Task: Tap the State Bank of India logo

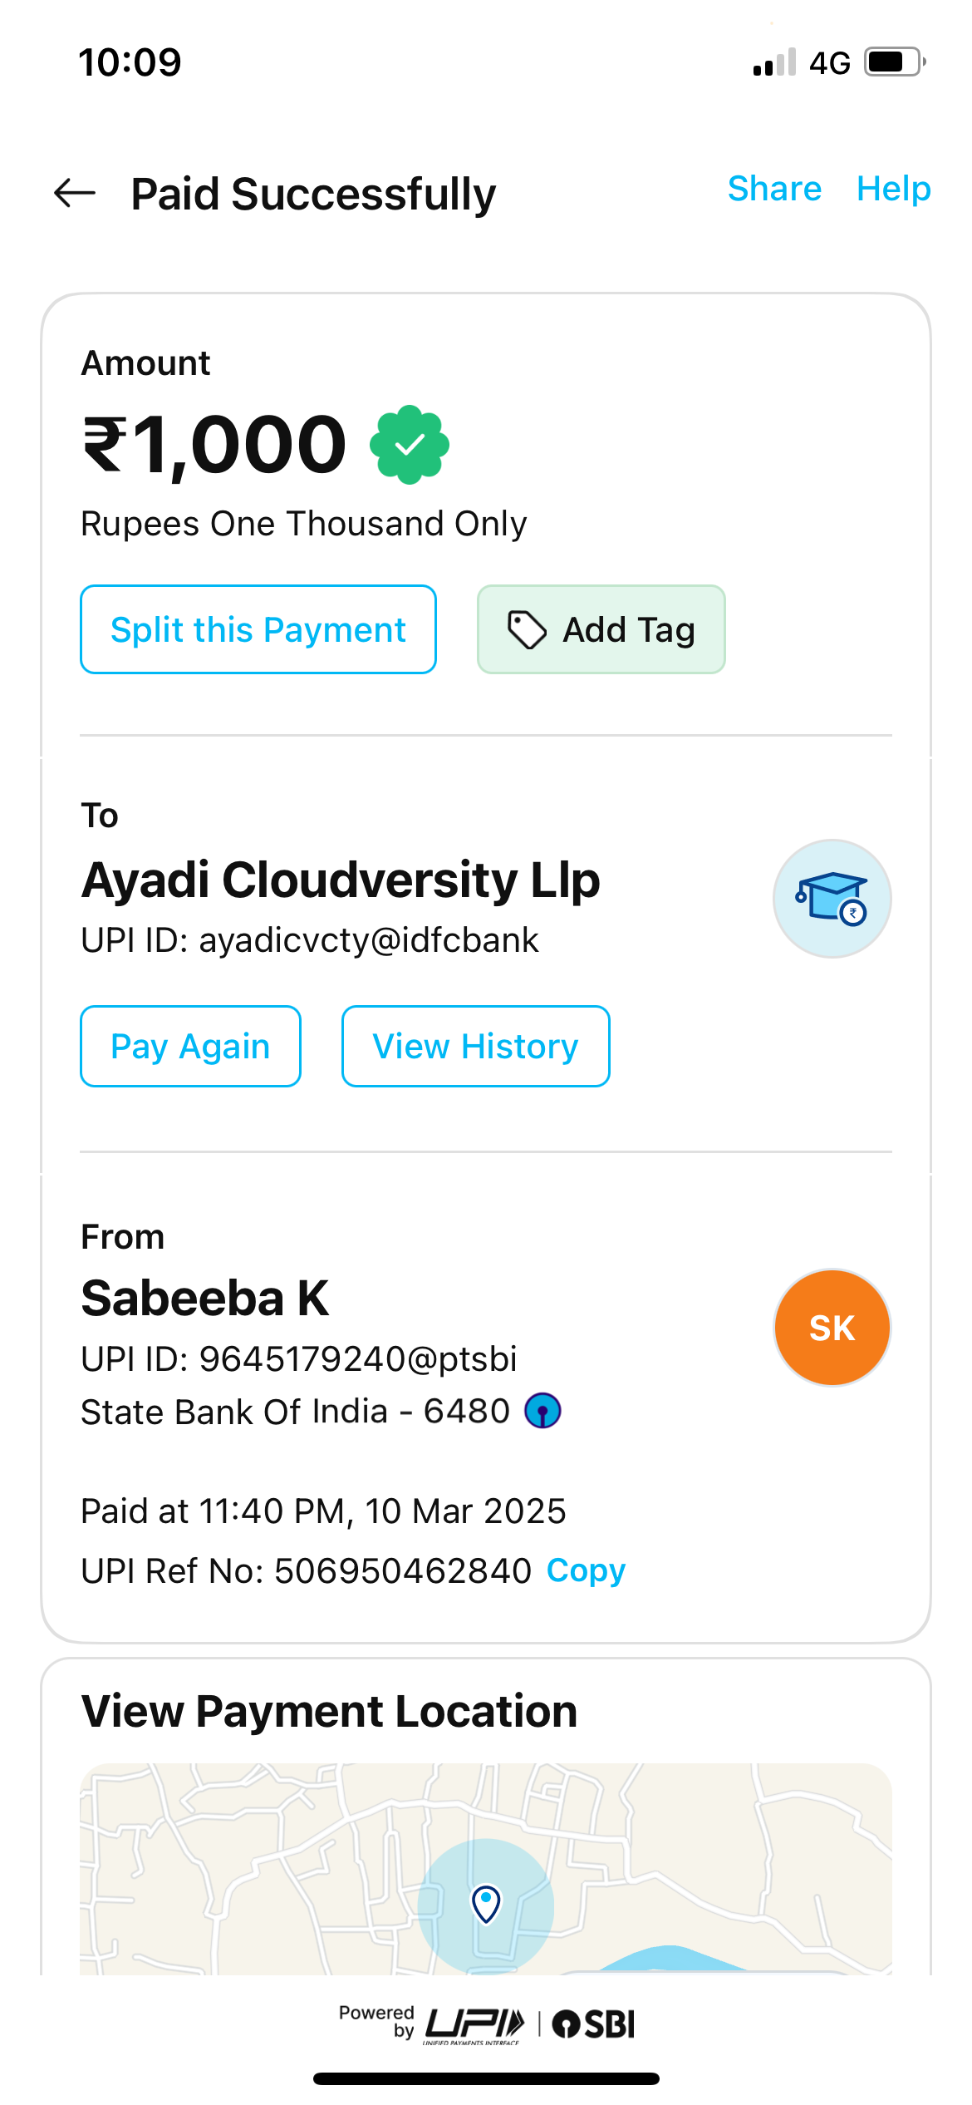Action: [x=542, y=1411]
